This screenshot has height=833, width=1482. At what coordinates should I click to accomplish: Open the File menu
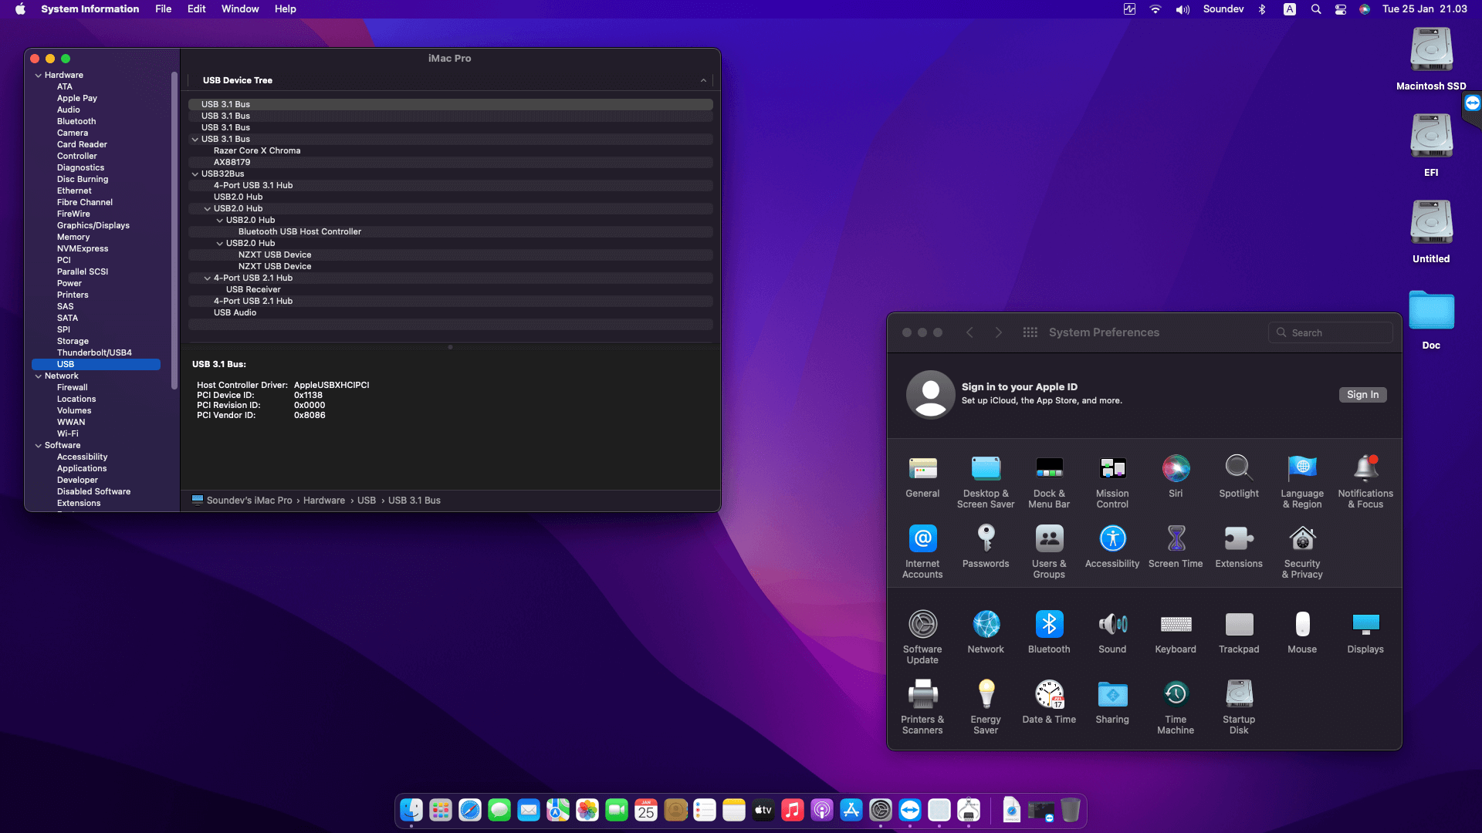click(163, 9)
